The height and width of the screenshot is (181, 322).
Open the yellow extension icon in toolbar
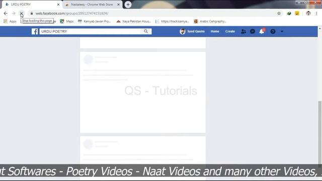(297, 14)
